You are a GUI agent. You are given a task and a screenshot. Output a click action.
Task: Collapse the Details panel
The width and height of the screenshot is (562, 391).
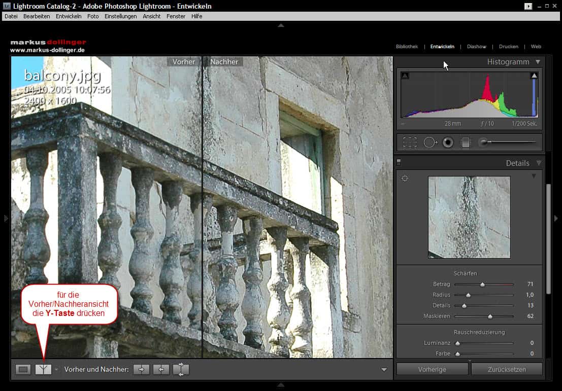[539, 163]
